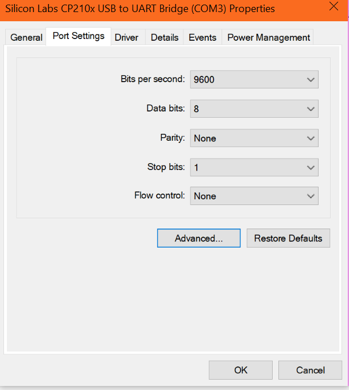Switch to the General tab
349x390 pixels.
click(26, 37)
